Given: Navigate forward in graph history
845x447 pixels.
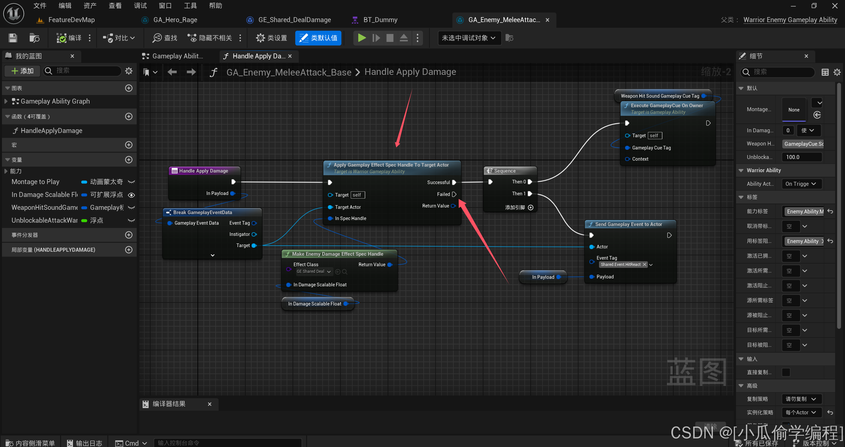Looking at the screenshot, I should point(191,72).
